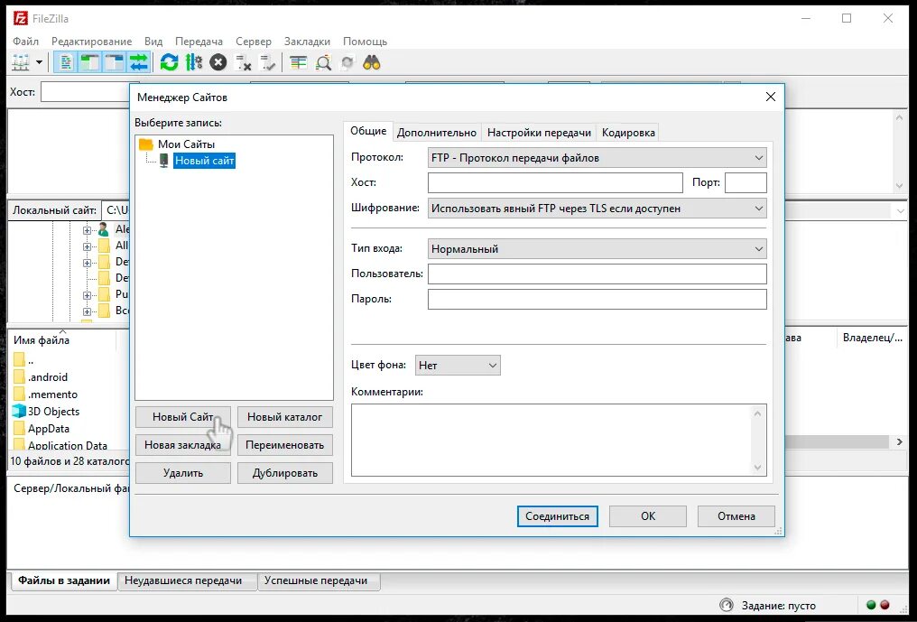
Task: Toggle synchronized browsing icon
Action: pyautogui.click(x=347, y=62)
